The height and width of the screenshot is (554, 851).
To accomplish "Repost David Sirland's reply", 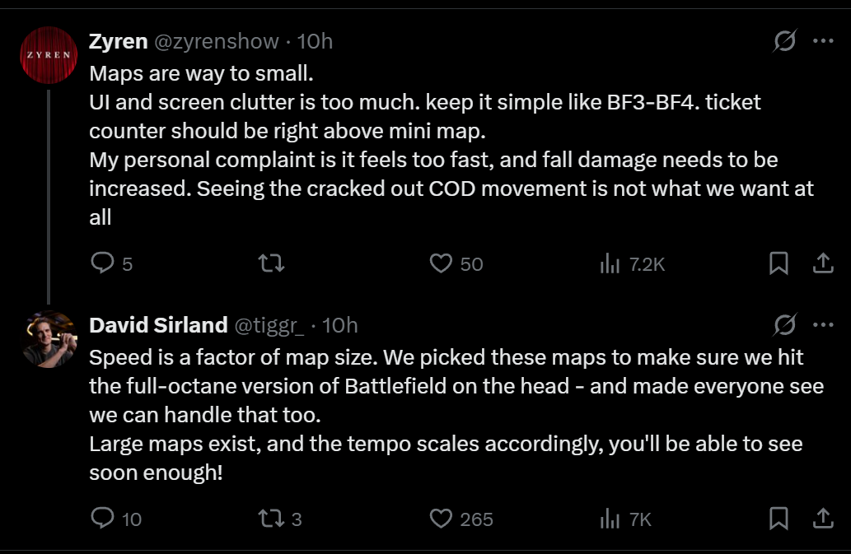I will [x=280, y=519].
